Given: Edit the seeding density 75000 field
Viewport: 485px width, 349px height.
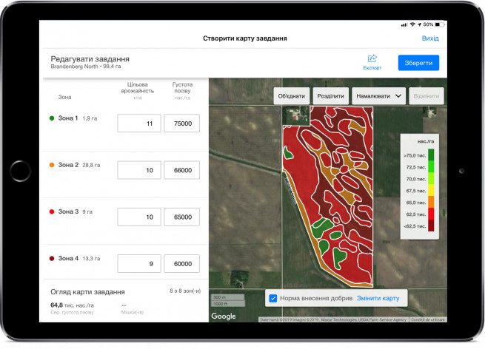Looking at the screenshot, I should [182, 123].
